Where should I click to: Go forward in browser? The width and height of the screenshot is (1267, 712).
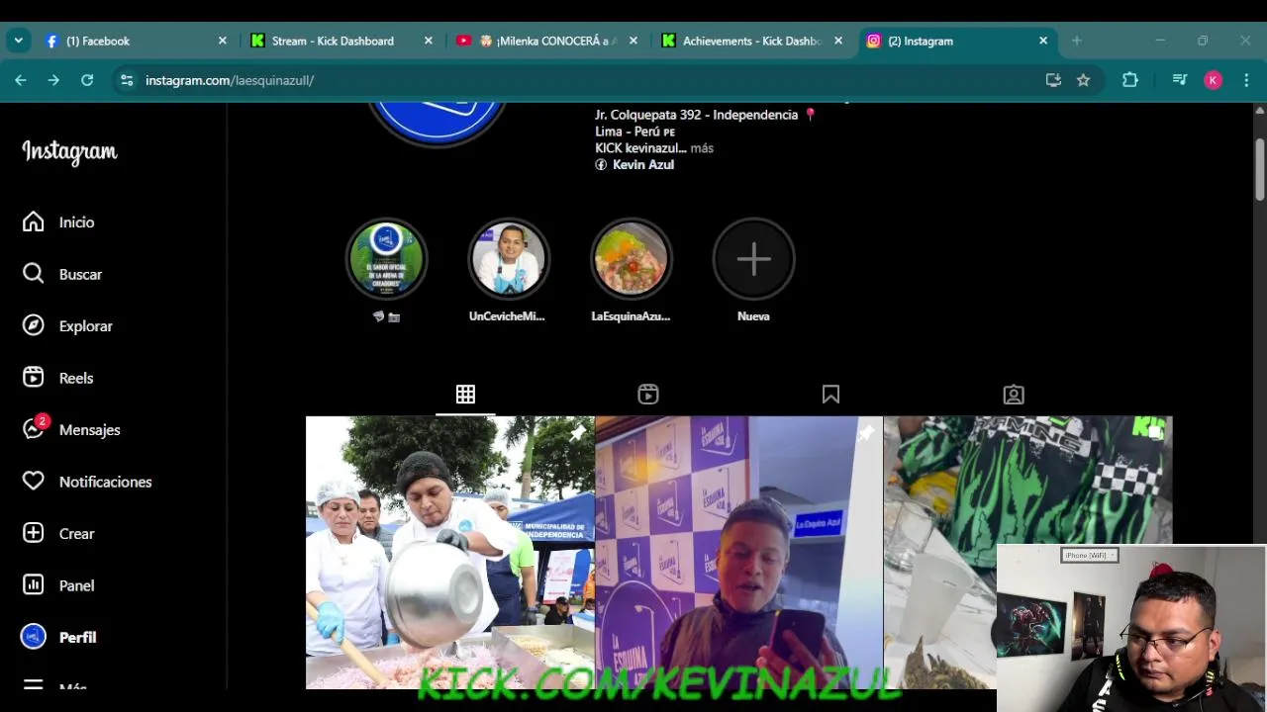(53, 80)
